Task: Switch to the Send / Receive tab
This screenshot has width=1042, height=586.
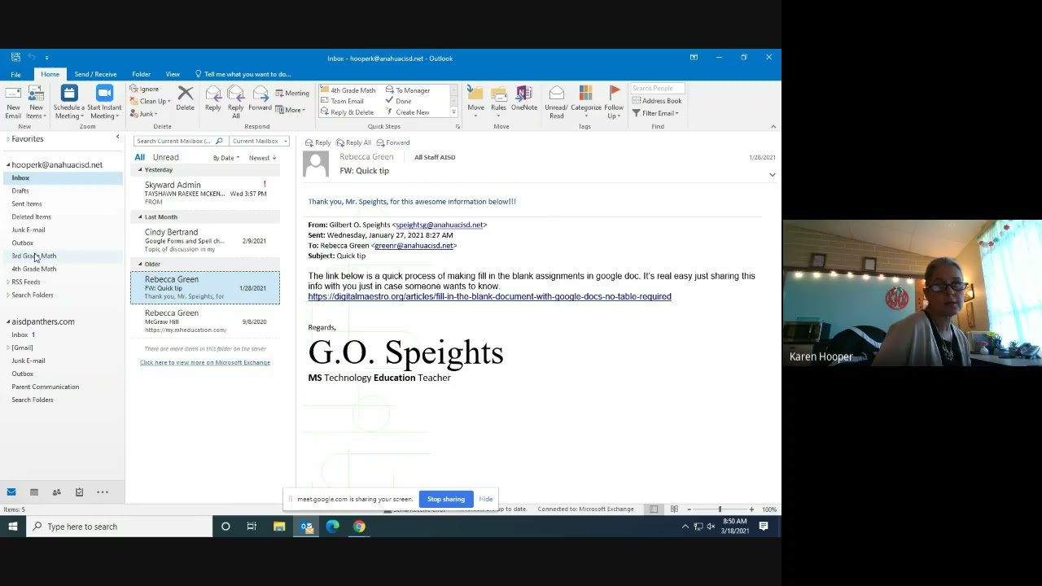Action: [x=95, y=74]
